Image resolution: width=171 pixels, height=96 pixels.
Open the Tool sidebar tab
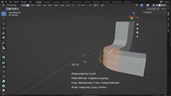coord(168,19)
